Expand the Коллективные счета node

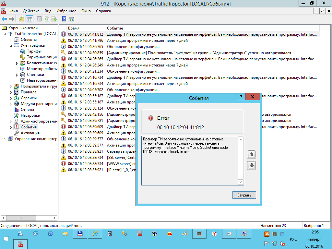tap(17, 63)
